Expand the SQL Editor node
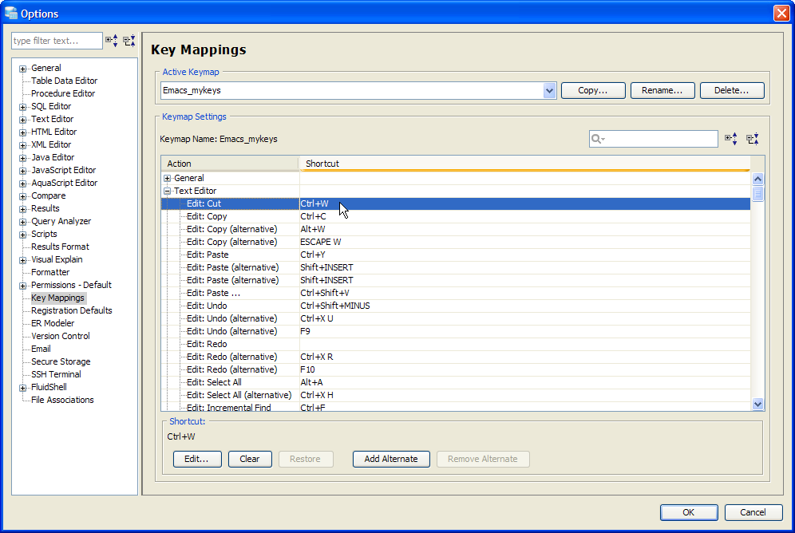 (23, 107)
